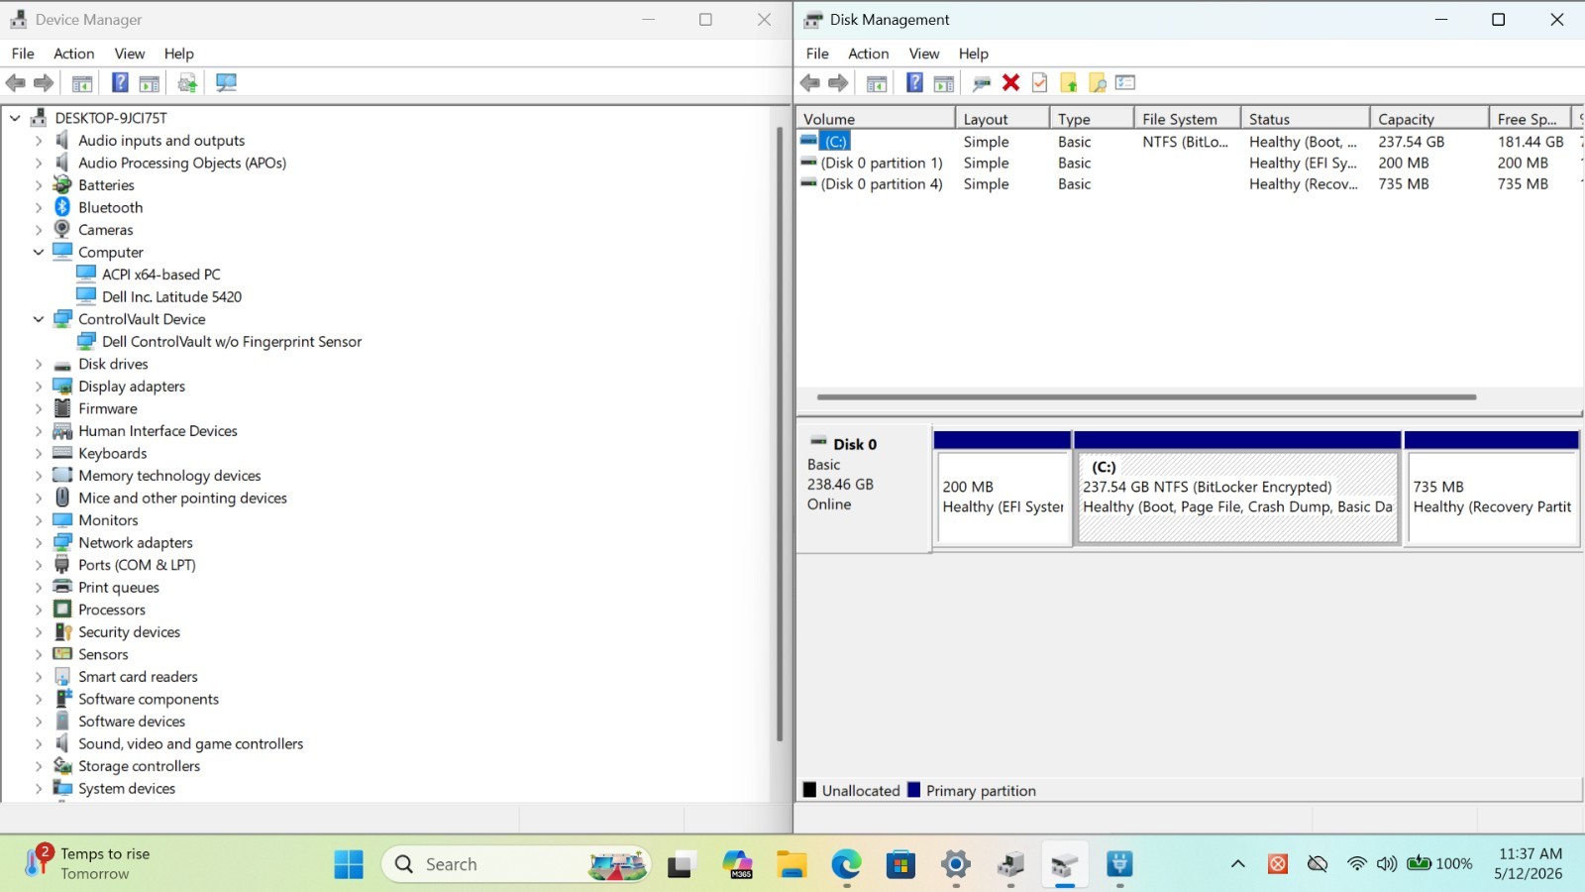Open the Action menu in Device Manager
The image size is (1585, 892).
click(x=74, y=54)
